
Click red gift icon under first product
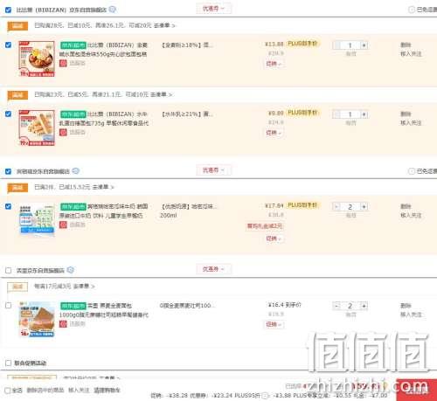[x=63, y=63]
